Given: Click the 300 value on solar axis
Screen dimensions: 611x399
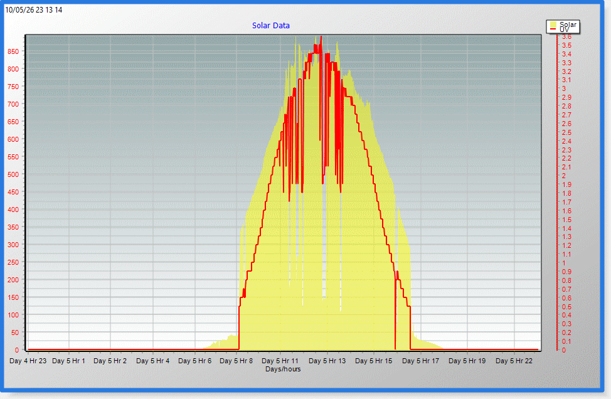Looking at the screenshot, I should [x=13, y=245].
